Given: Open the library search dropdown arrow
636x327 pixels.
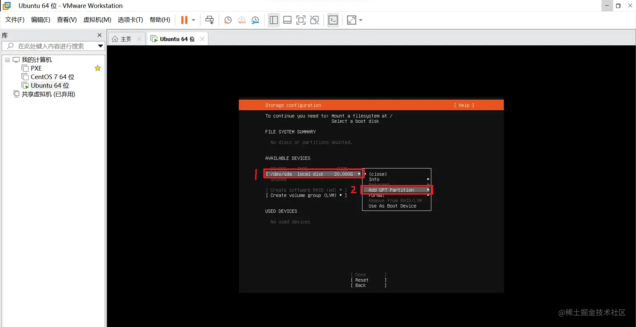Looking at the screenshot, I should pyautogui.click(x=101, y=46).
